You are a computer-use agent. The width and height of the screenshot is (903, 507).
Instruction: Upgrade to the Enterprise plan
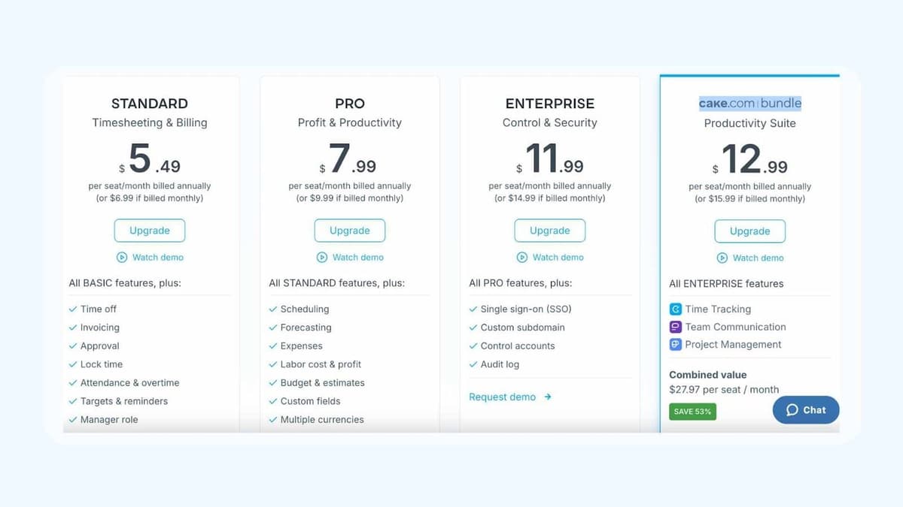[x=550, y=231]
